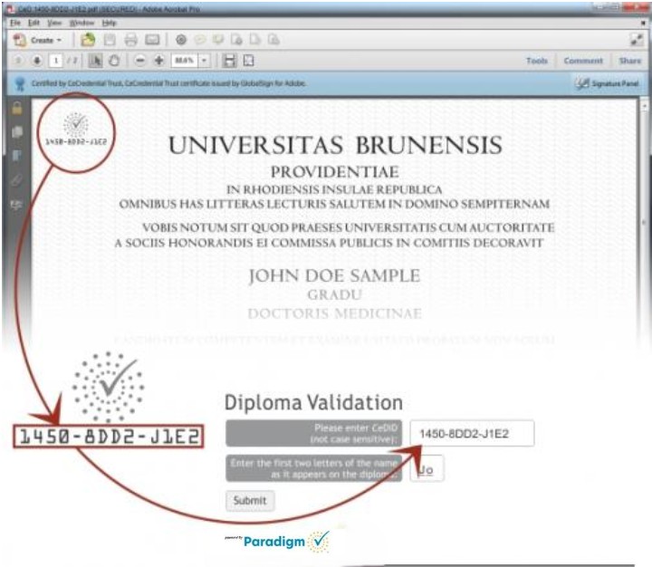Image resolution: width=652 pixels, height=567 pixels.
Task: Open the View menu
Action: click(54, 23)
